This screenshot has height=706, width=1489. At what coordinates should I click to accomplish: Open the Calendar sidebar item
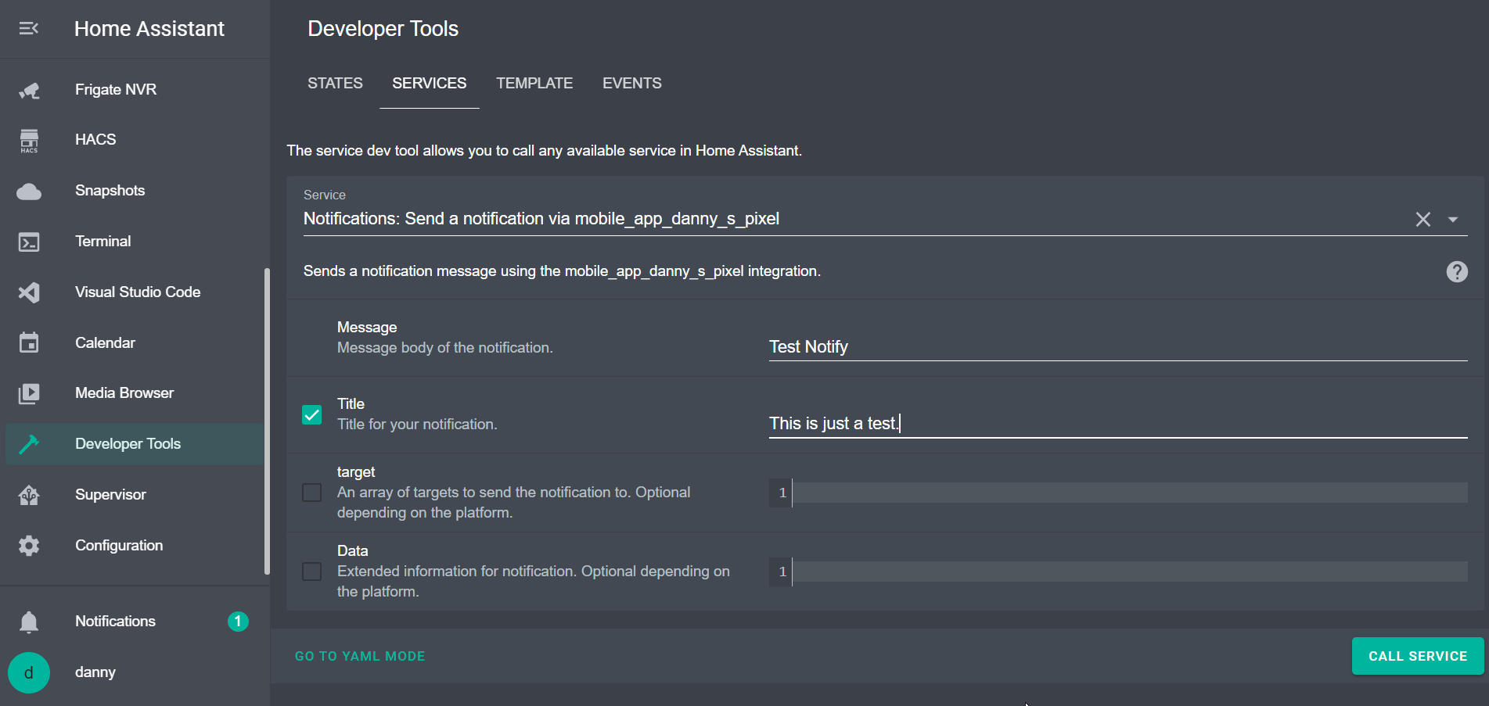click(135, 342)
